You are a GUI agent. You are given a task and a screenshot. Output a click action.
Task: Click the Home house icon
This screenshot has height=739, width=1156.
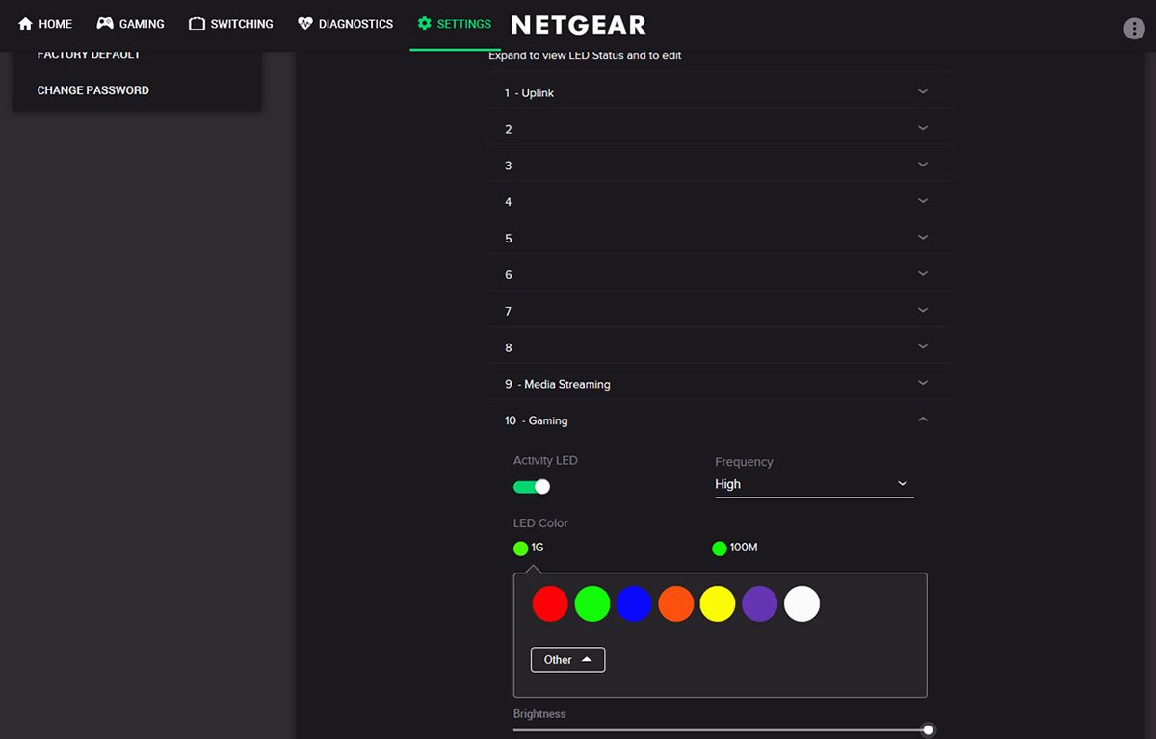point(26,24)
